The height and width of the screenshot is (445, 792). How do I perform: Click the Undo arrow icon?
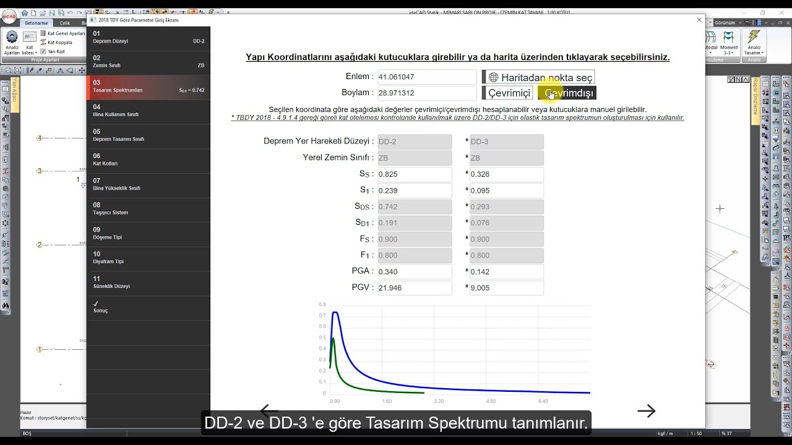pyautogui.click(x=71, y=12)
